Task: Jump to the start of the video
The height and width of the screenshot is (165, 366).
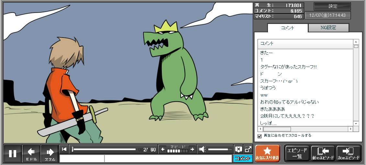Action: (64, 149)
